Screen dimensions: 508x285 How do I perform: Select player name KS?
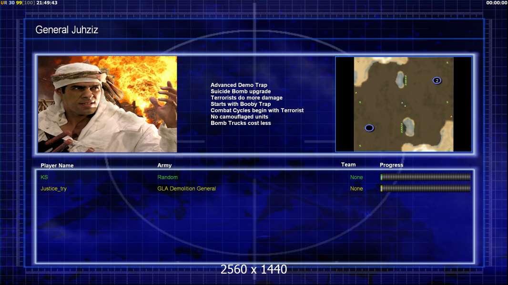tap(44, 177)
